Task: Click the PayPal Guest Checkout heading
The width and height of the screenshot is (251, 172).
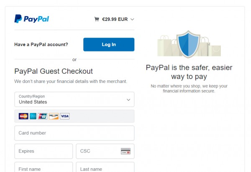Action: [54, 71]
